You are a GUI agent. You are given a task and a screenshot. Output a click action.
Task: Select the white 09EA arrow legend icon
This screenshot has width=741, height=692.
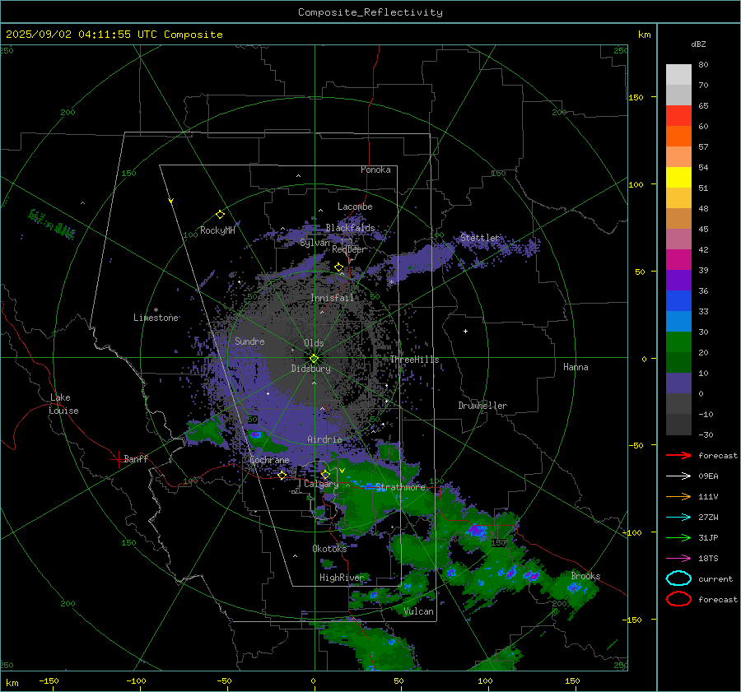pyautogui.click(x=678, y=476)
